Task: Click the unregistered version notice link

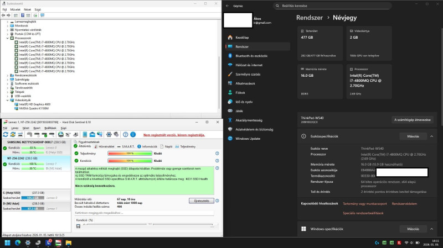Action: [x=174, y=135]
